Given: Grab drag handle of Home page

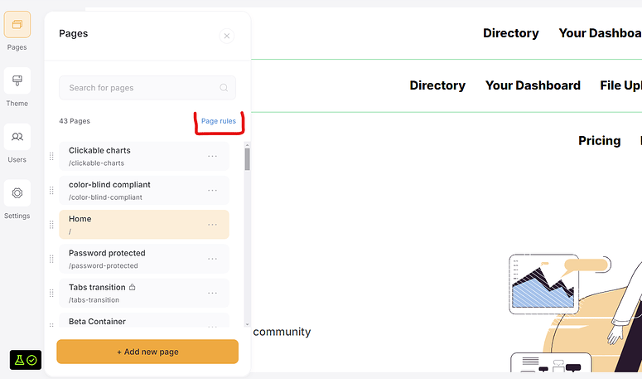Looking at the screenshot, I should (x=51, y=225).
